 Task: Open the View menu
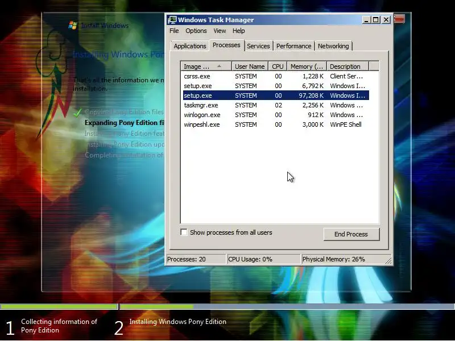(220, 31)
